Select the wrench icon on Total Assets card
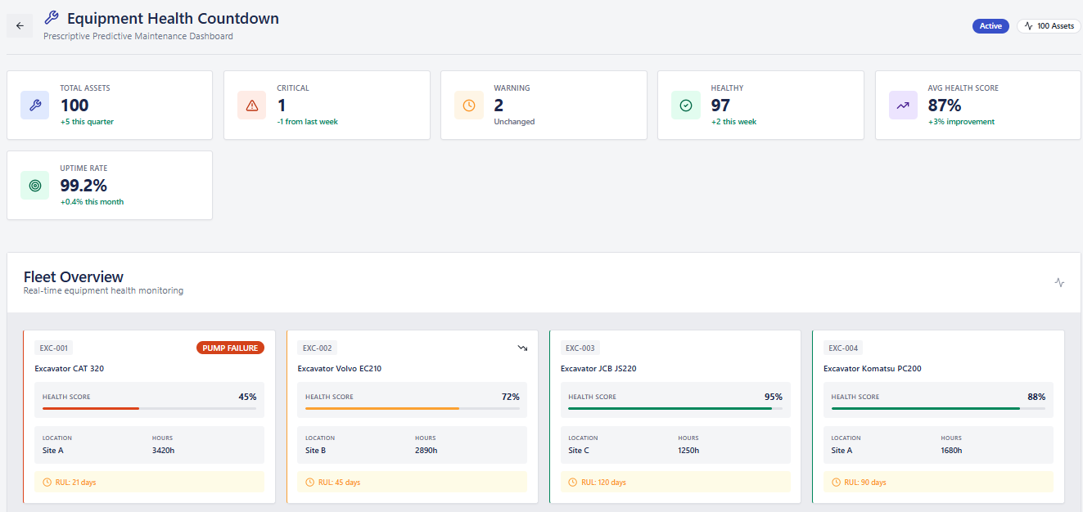This screenshot has width=1083, height=512. 34,105
